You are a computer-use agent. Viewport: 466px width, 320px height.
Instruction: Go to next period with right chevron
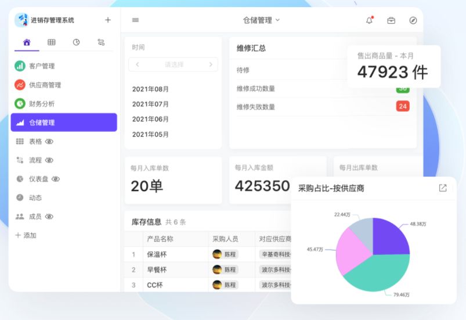pyautogui.click(x=211, y=64)
